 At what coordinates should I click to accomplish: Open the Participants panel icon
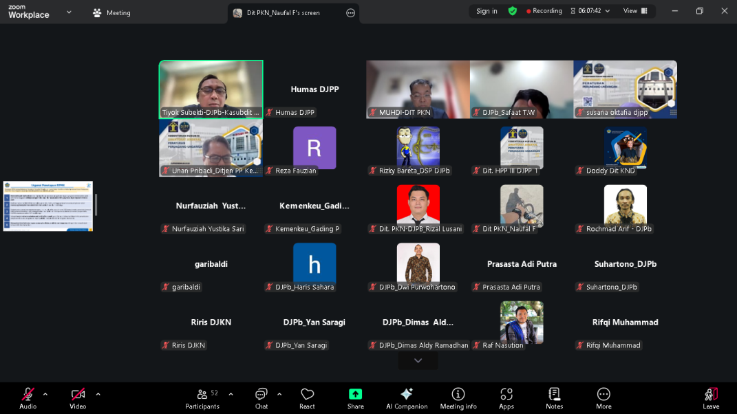coord(202,394)
